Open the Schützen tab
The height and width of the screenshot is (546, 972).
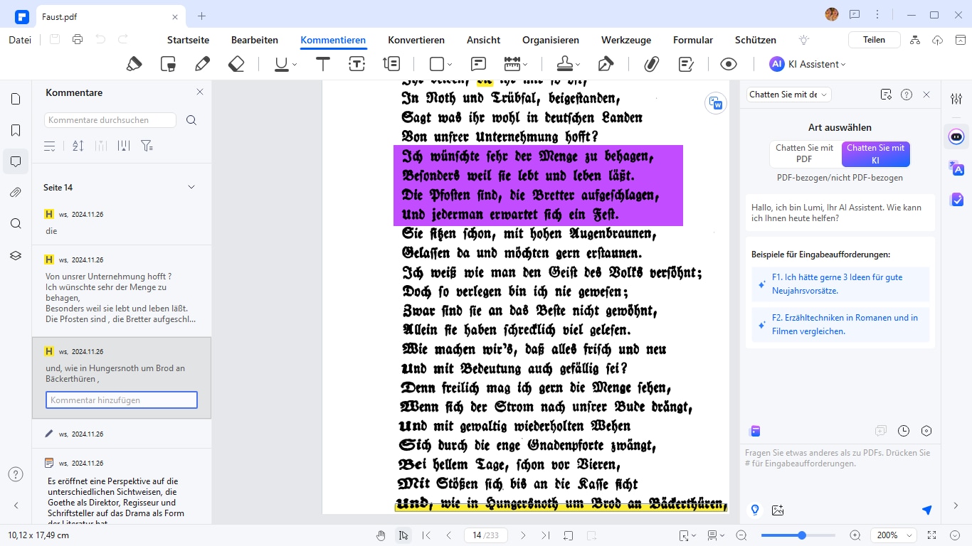point(756,40)
